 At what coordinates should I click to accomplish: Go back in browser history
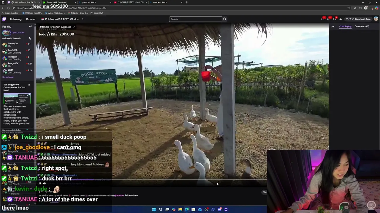3,8
